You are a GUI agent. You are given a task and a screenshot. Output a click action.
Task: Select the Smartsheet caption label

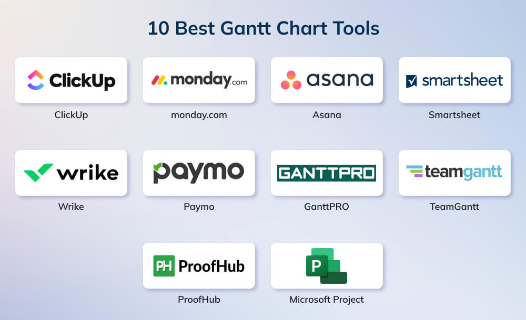(454, 115)
